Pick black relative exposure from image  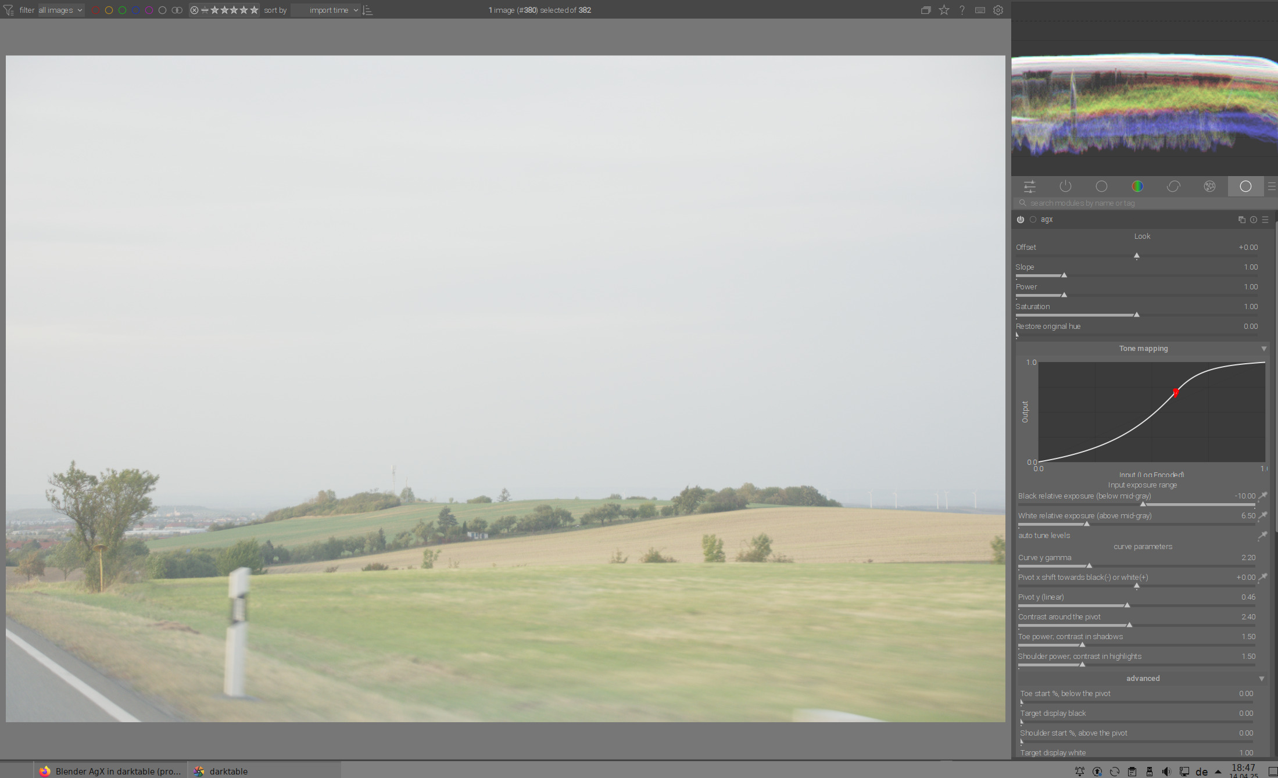(1263, 496)
